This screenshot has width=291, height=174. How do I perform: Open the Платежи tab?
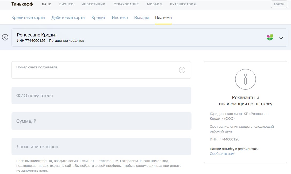[163, 18]
